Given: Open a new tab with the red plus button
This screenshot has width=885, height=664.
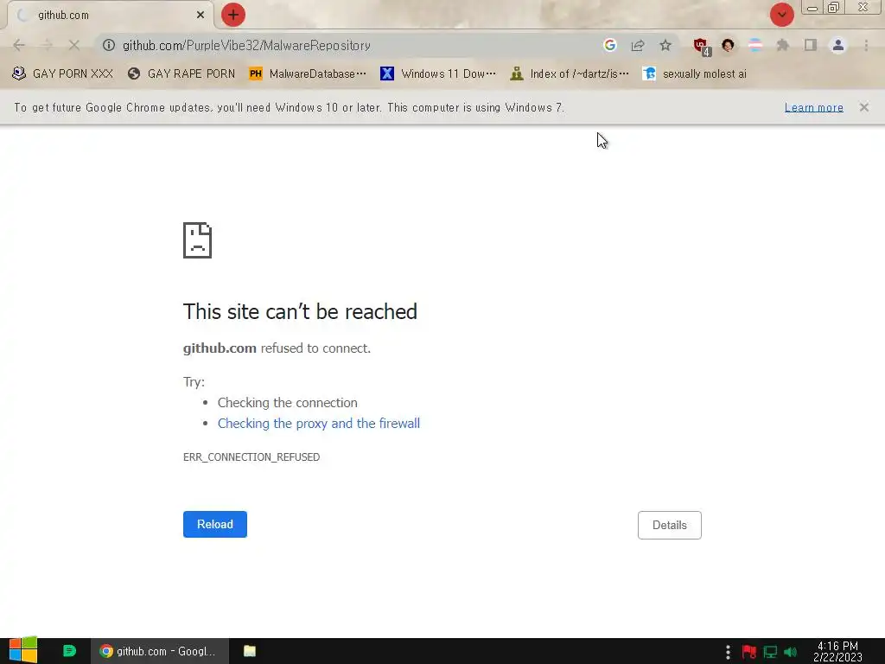Looking at the screenshot, I should (x=233, y=15).
